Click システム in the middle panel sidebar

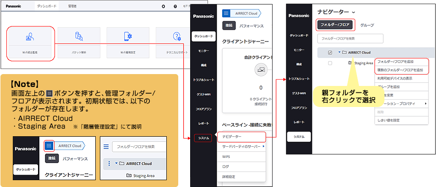[203, 138]
